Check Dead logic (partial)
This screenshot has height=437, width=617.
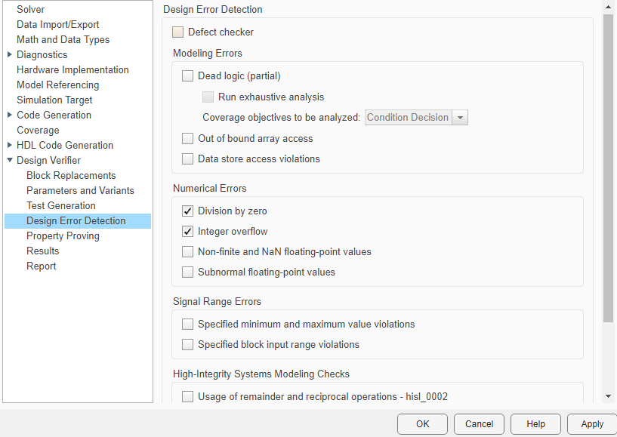(187, 75)
